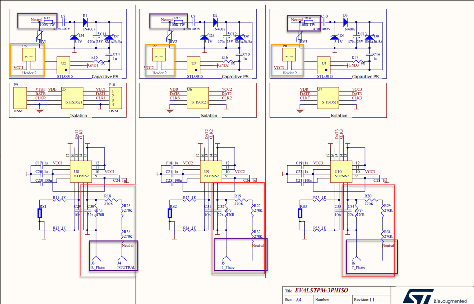Click the U7 STISO621 isolator block

pyautogui.click(x=328, y=98)
